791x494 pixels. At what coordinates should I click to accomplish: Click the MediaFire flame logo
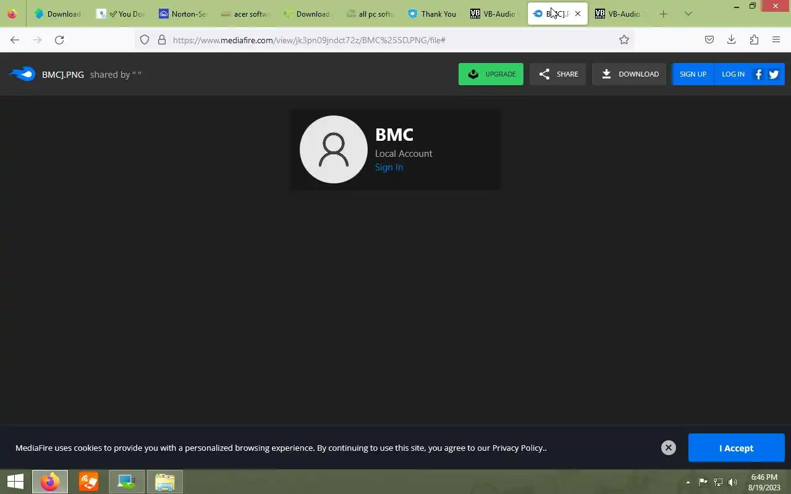pyautogui.click(x=22, y=74)
